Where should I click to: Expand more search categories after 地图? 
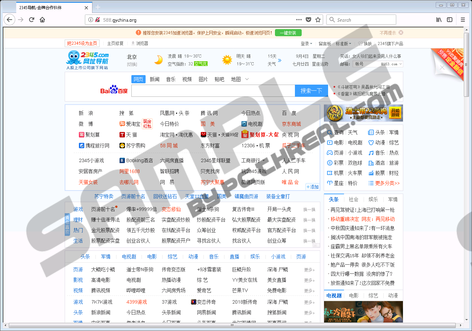247,79
